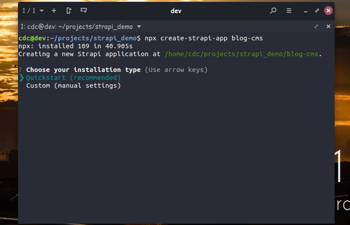Click the "dev" window title
Screen dimensions: 350x225
[x=176, y=11]
